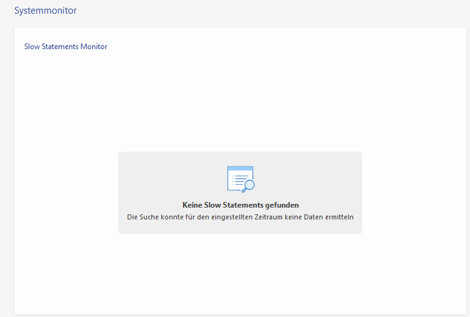
Task: Click the search-list empty state icon
Action: point(240,179)
